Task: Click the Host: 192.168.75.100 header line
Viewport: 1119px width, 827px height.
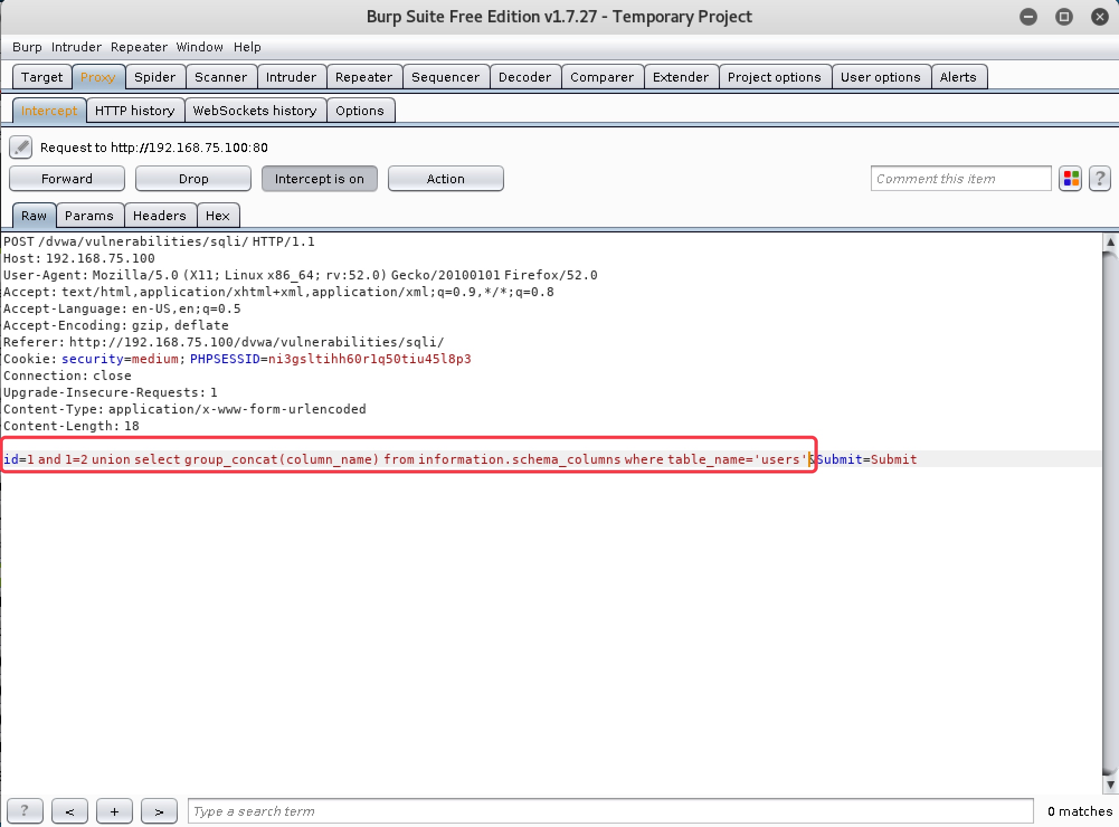Action: coord(79,258)
